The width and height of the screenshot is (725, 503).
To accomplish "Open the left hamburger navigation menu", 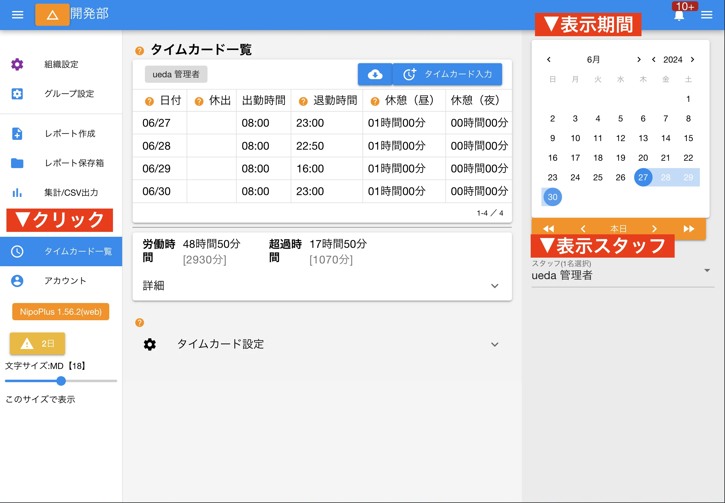I will (17, 15).
